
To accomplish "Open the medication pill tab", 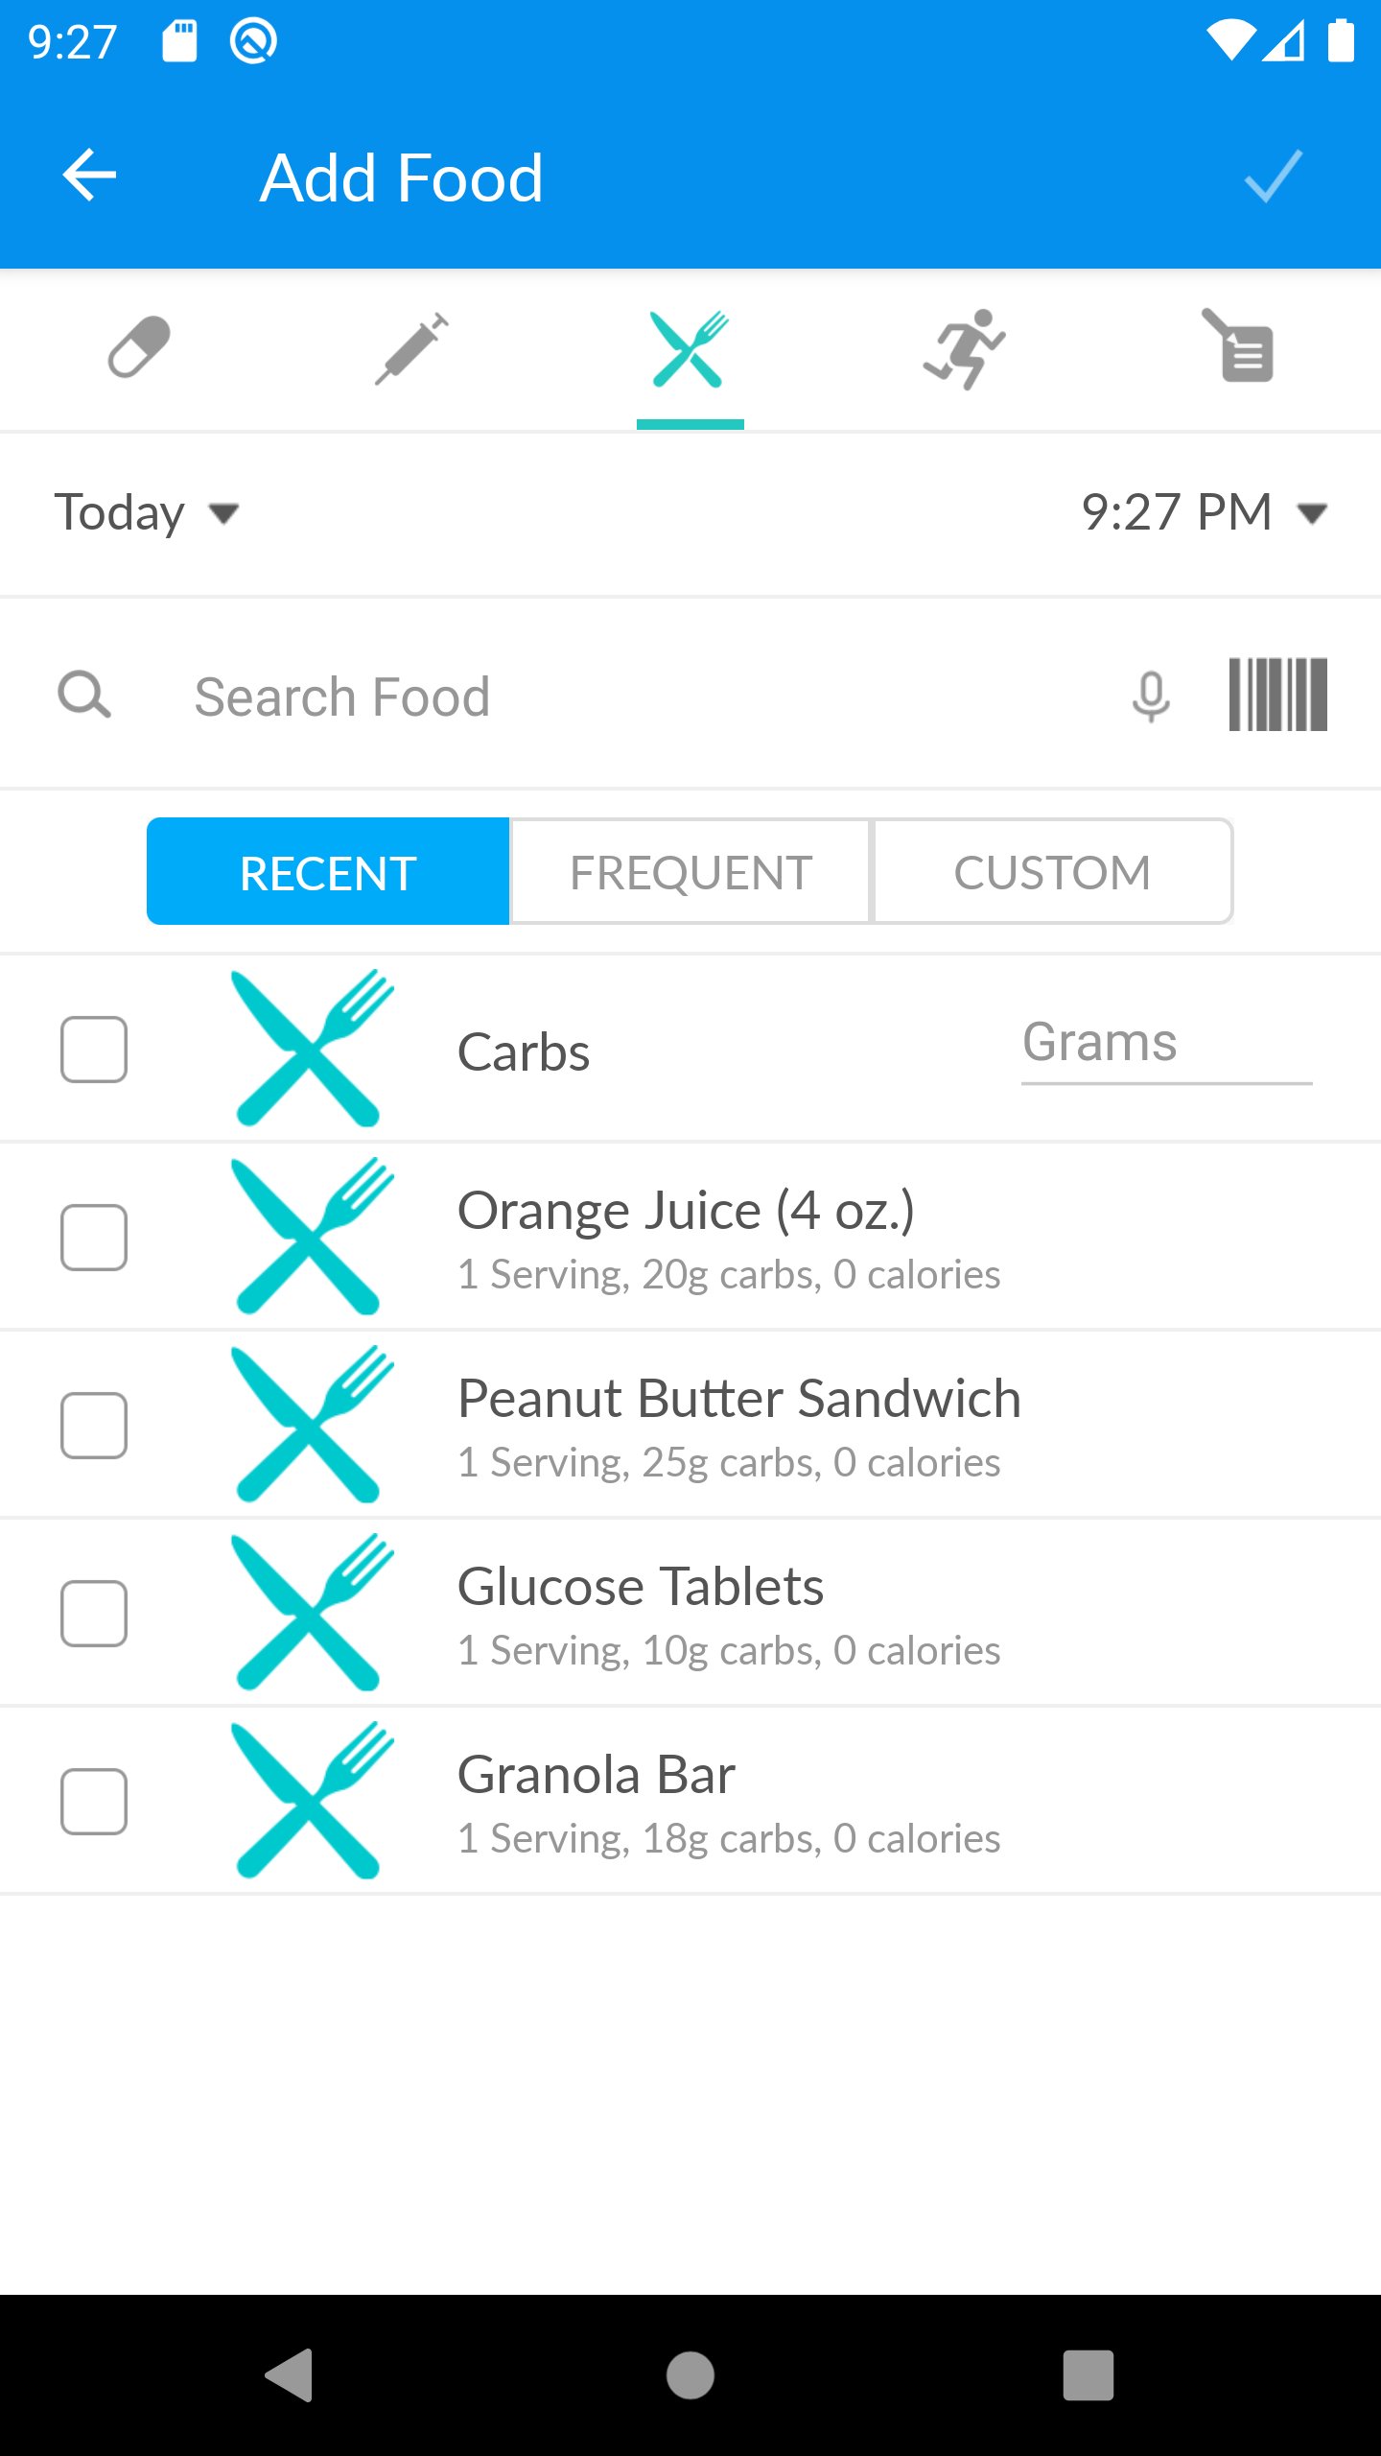I will 139,347.
